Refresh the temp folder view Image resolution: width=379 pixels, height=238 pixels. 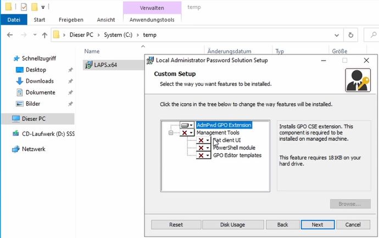pyautogui.click(x=351, y=35)
